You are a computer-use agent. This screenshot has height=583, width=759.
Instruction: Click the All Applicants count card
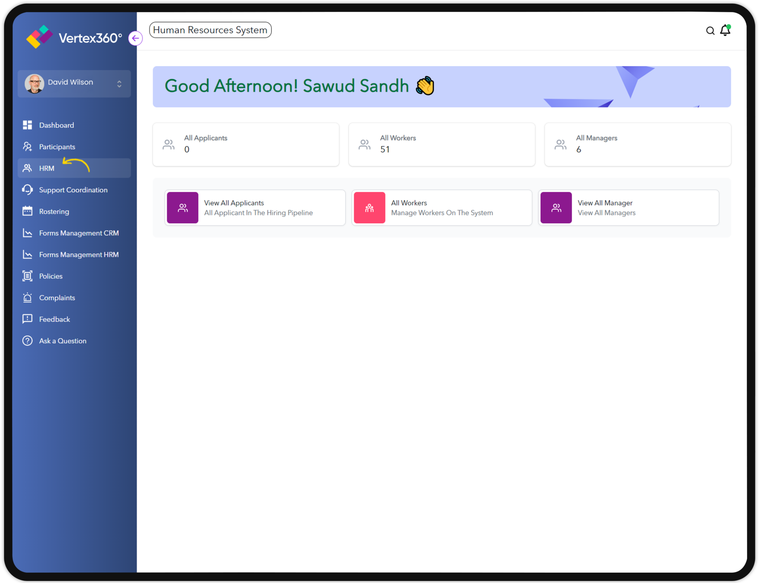tap(245, 144)
